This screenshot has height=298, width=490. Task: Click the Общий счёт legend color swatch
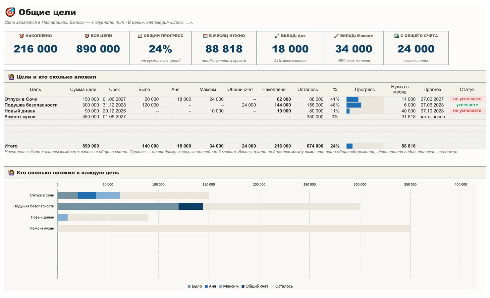click(243, 286)
